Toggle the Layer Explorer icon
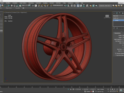The image size is (124, 93). click(75, 6)
